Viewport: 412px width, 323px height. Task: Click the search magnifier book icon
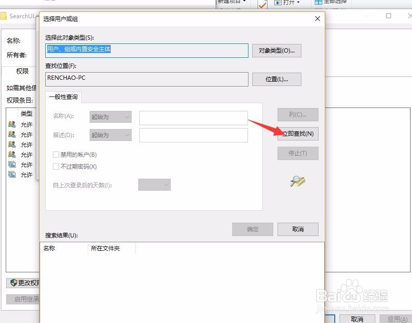click(298, 181)
